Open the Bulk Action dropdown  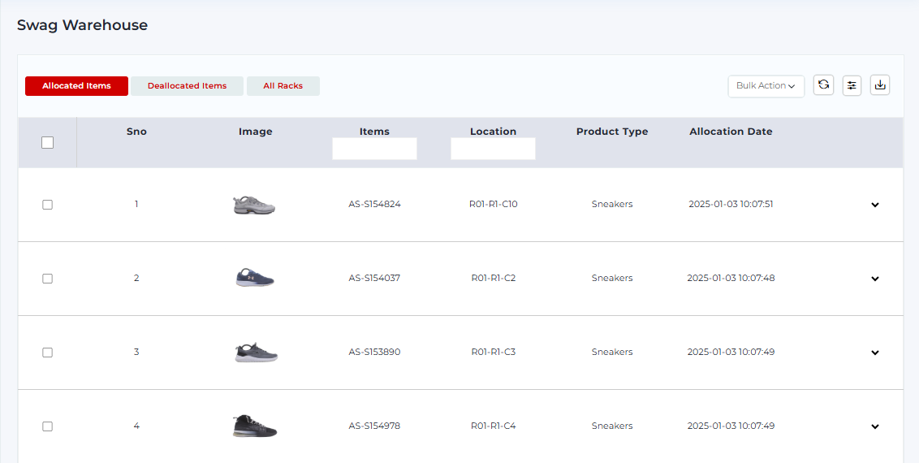pos(766,86)
